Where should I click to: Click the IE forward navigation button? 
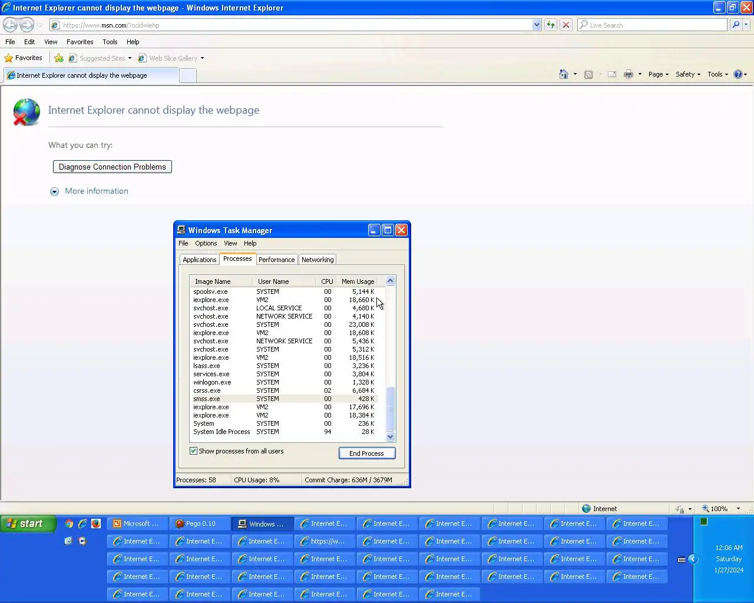27,25
